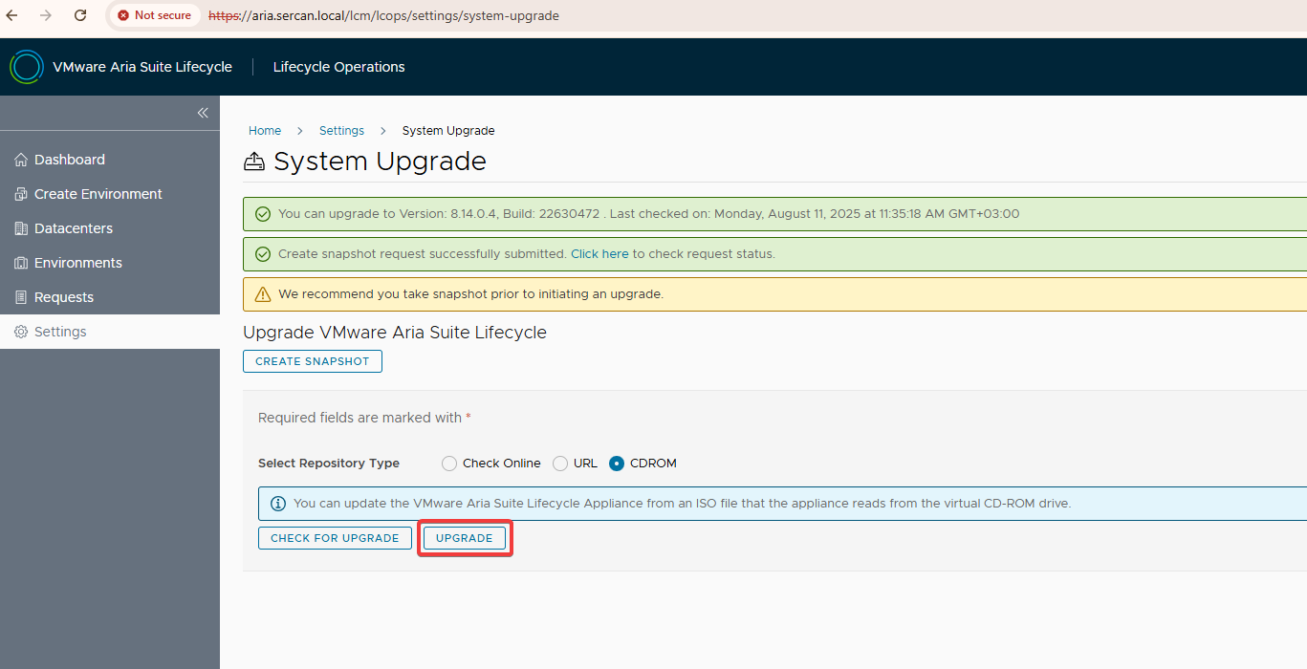
Task: Select the Check Online repository option
Action: point(449,464)
